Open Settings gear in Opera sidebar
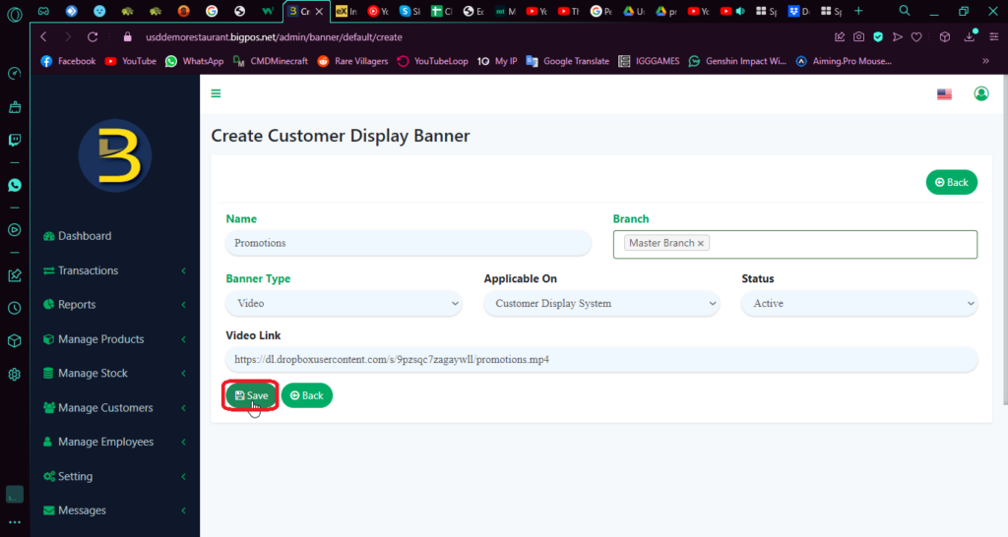 click(14, 375)
